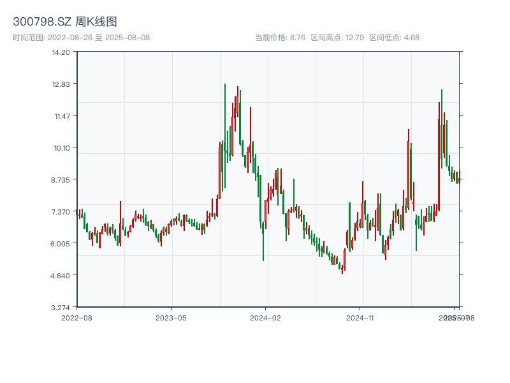Screen dimensions: 510x383
Task: Click the x-axis label 2023-05
Action: pos(171,318)
